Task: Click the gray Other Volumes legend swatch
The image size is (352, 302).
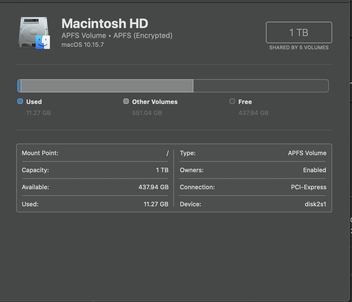Action: pos(126,101)
